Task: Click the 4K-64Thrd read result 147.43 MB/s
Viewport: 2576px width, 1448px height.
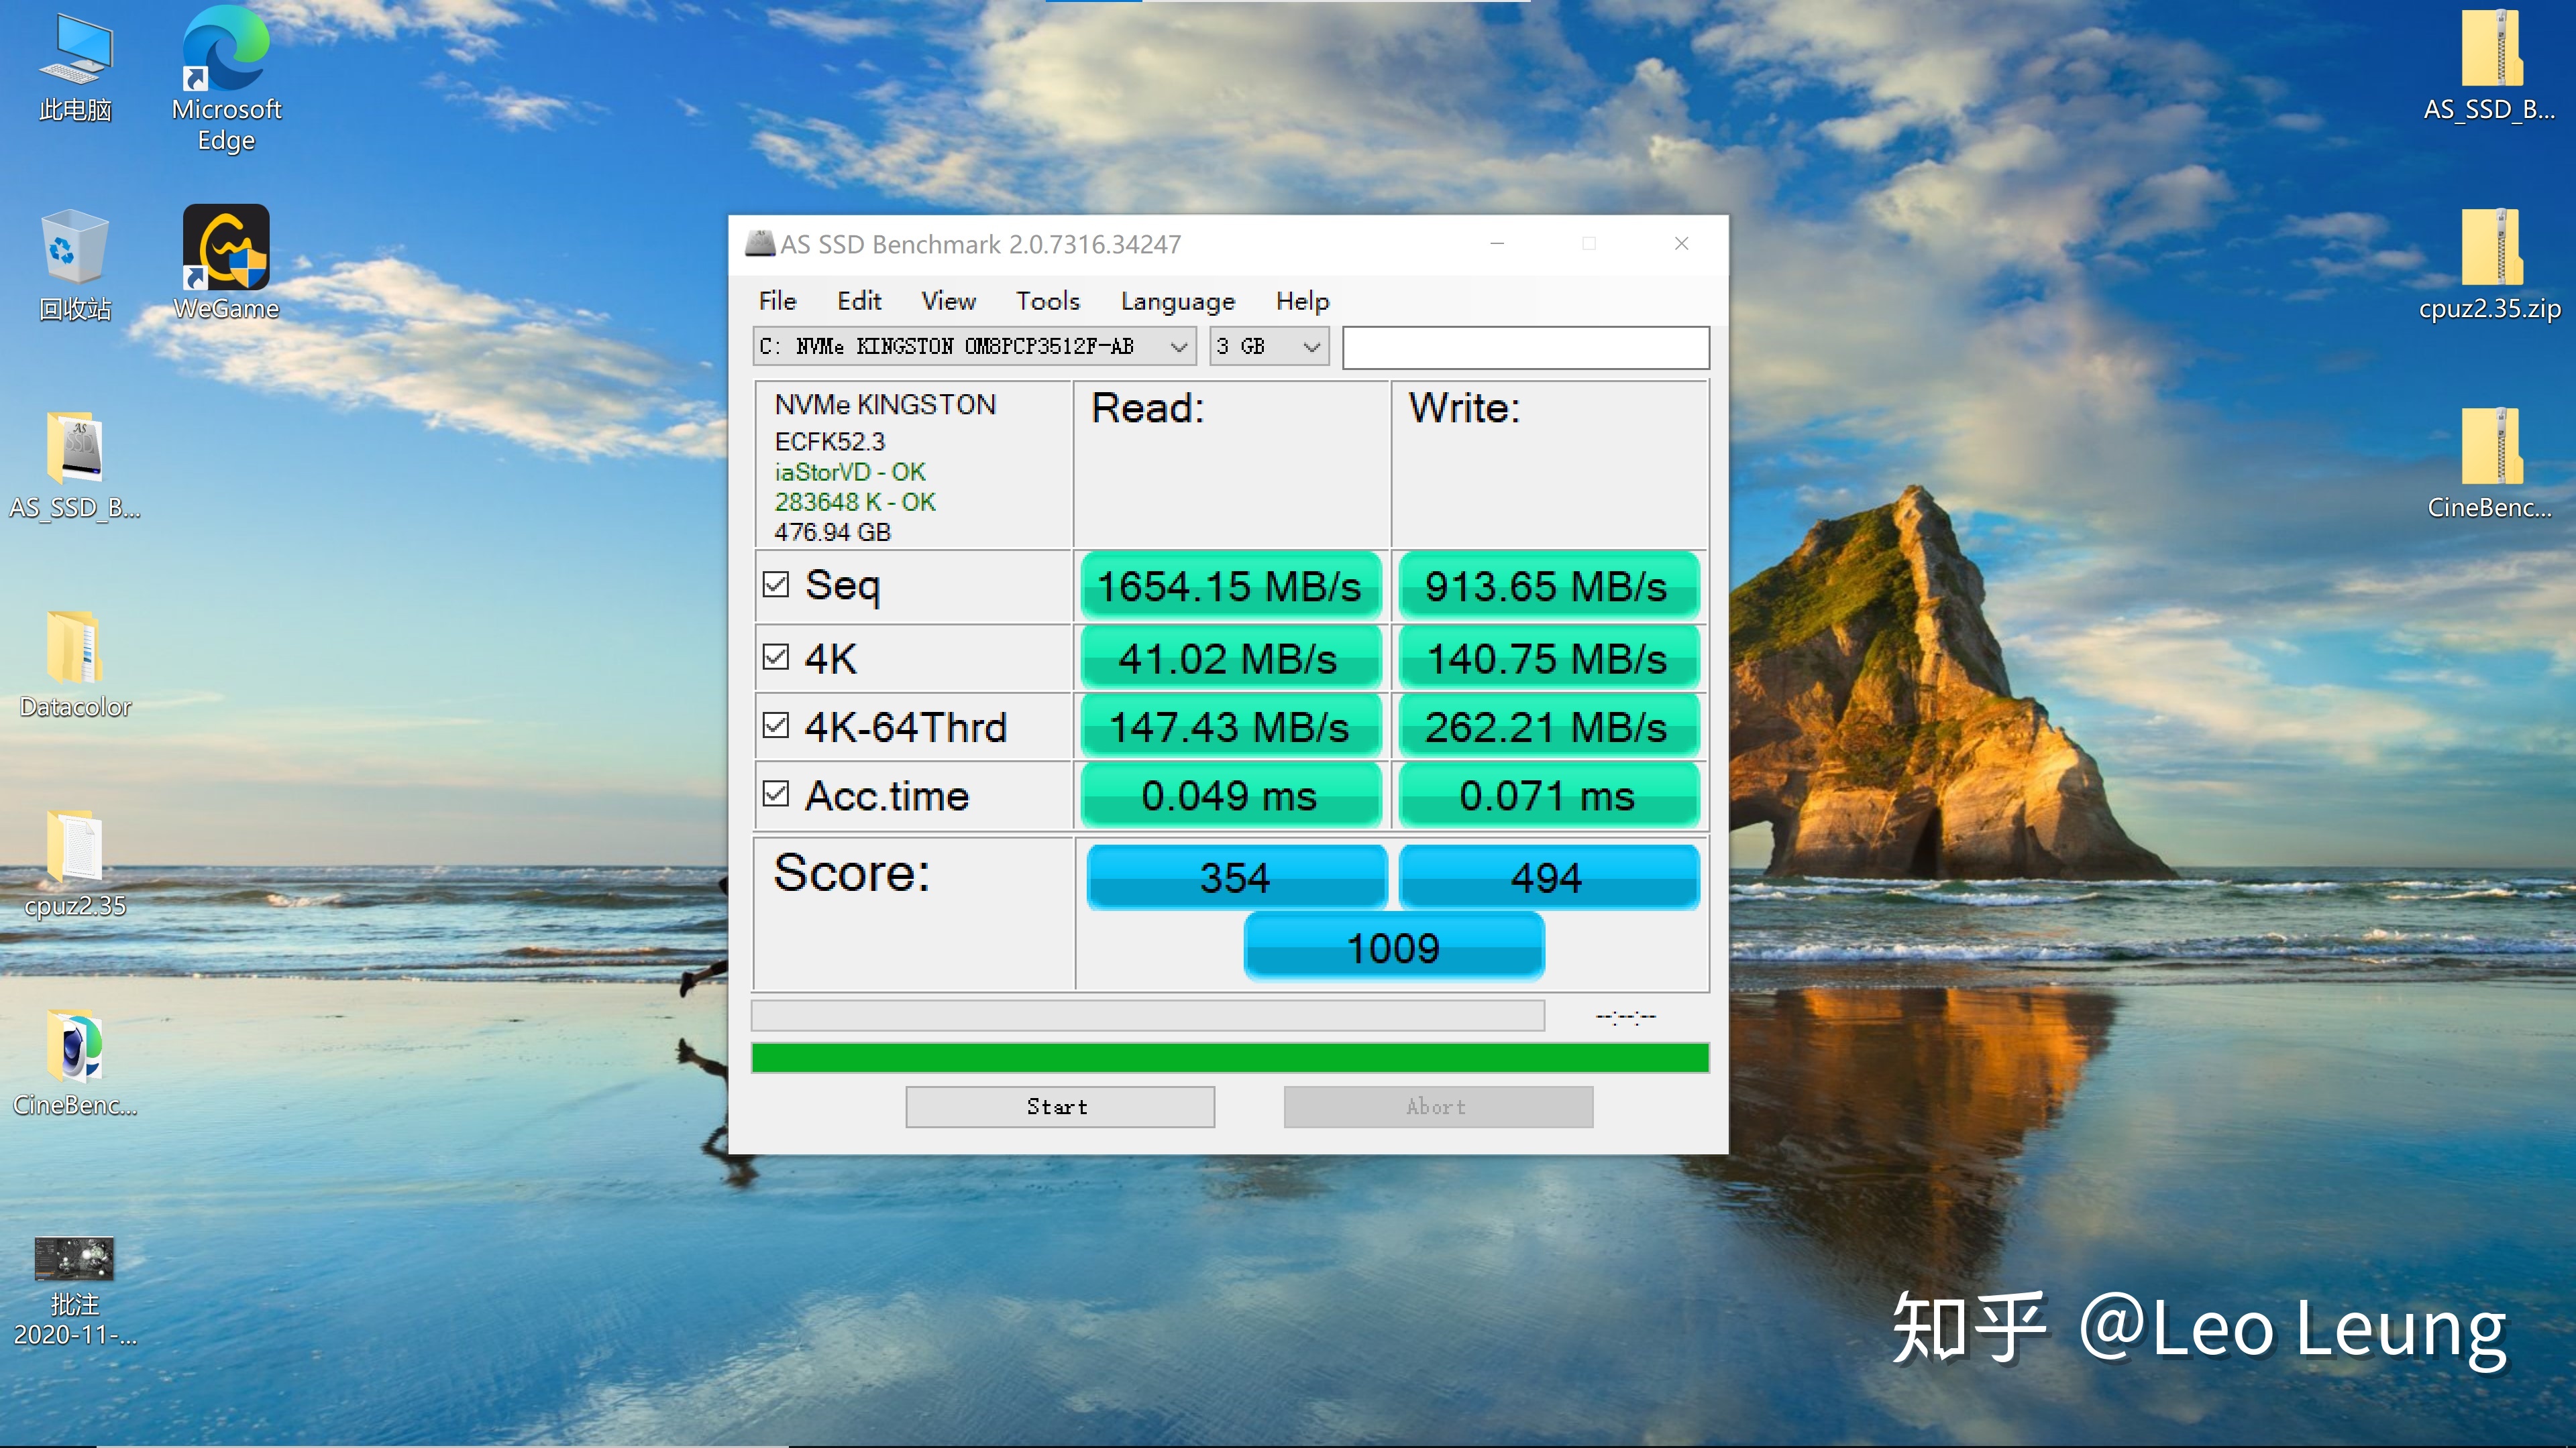Action: (x=1230, y=727)
